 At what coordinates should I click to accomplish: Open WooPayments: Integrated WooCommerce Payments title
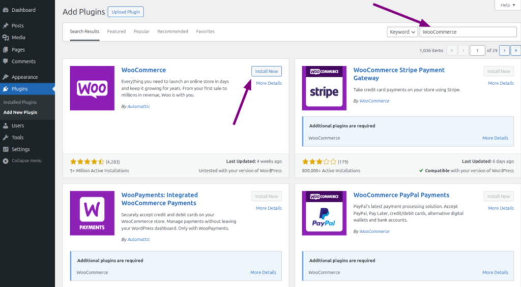coord(159,199)
